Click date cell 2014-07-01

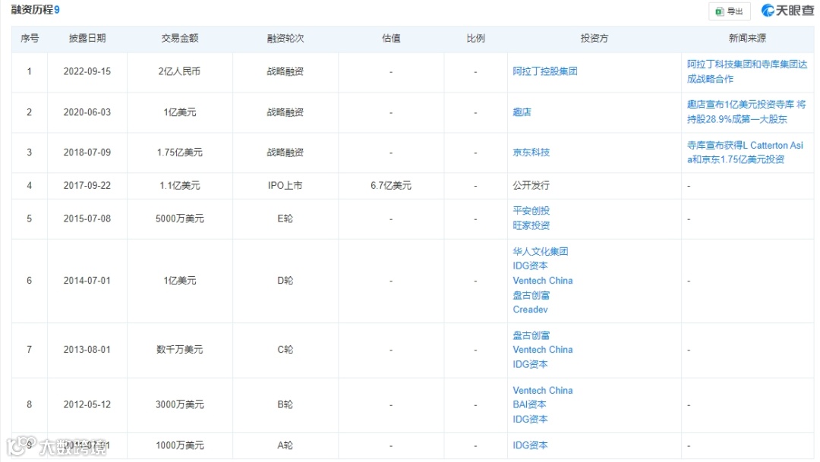pyautogui.click(x=87, y=281)
